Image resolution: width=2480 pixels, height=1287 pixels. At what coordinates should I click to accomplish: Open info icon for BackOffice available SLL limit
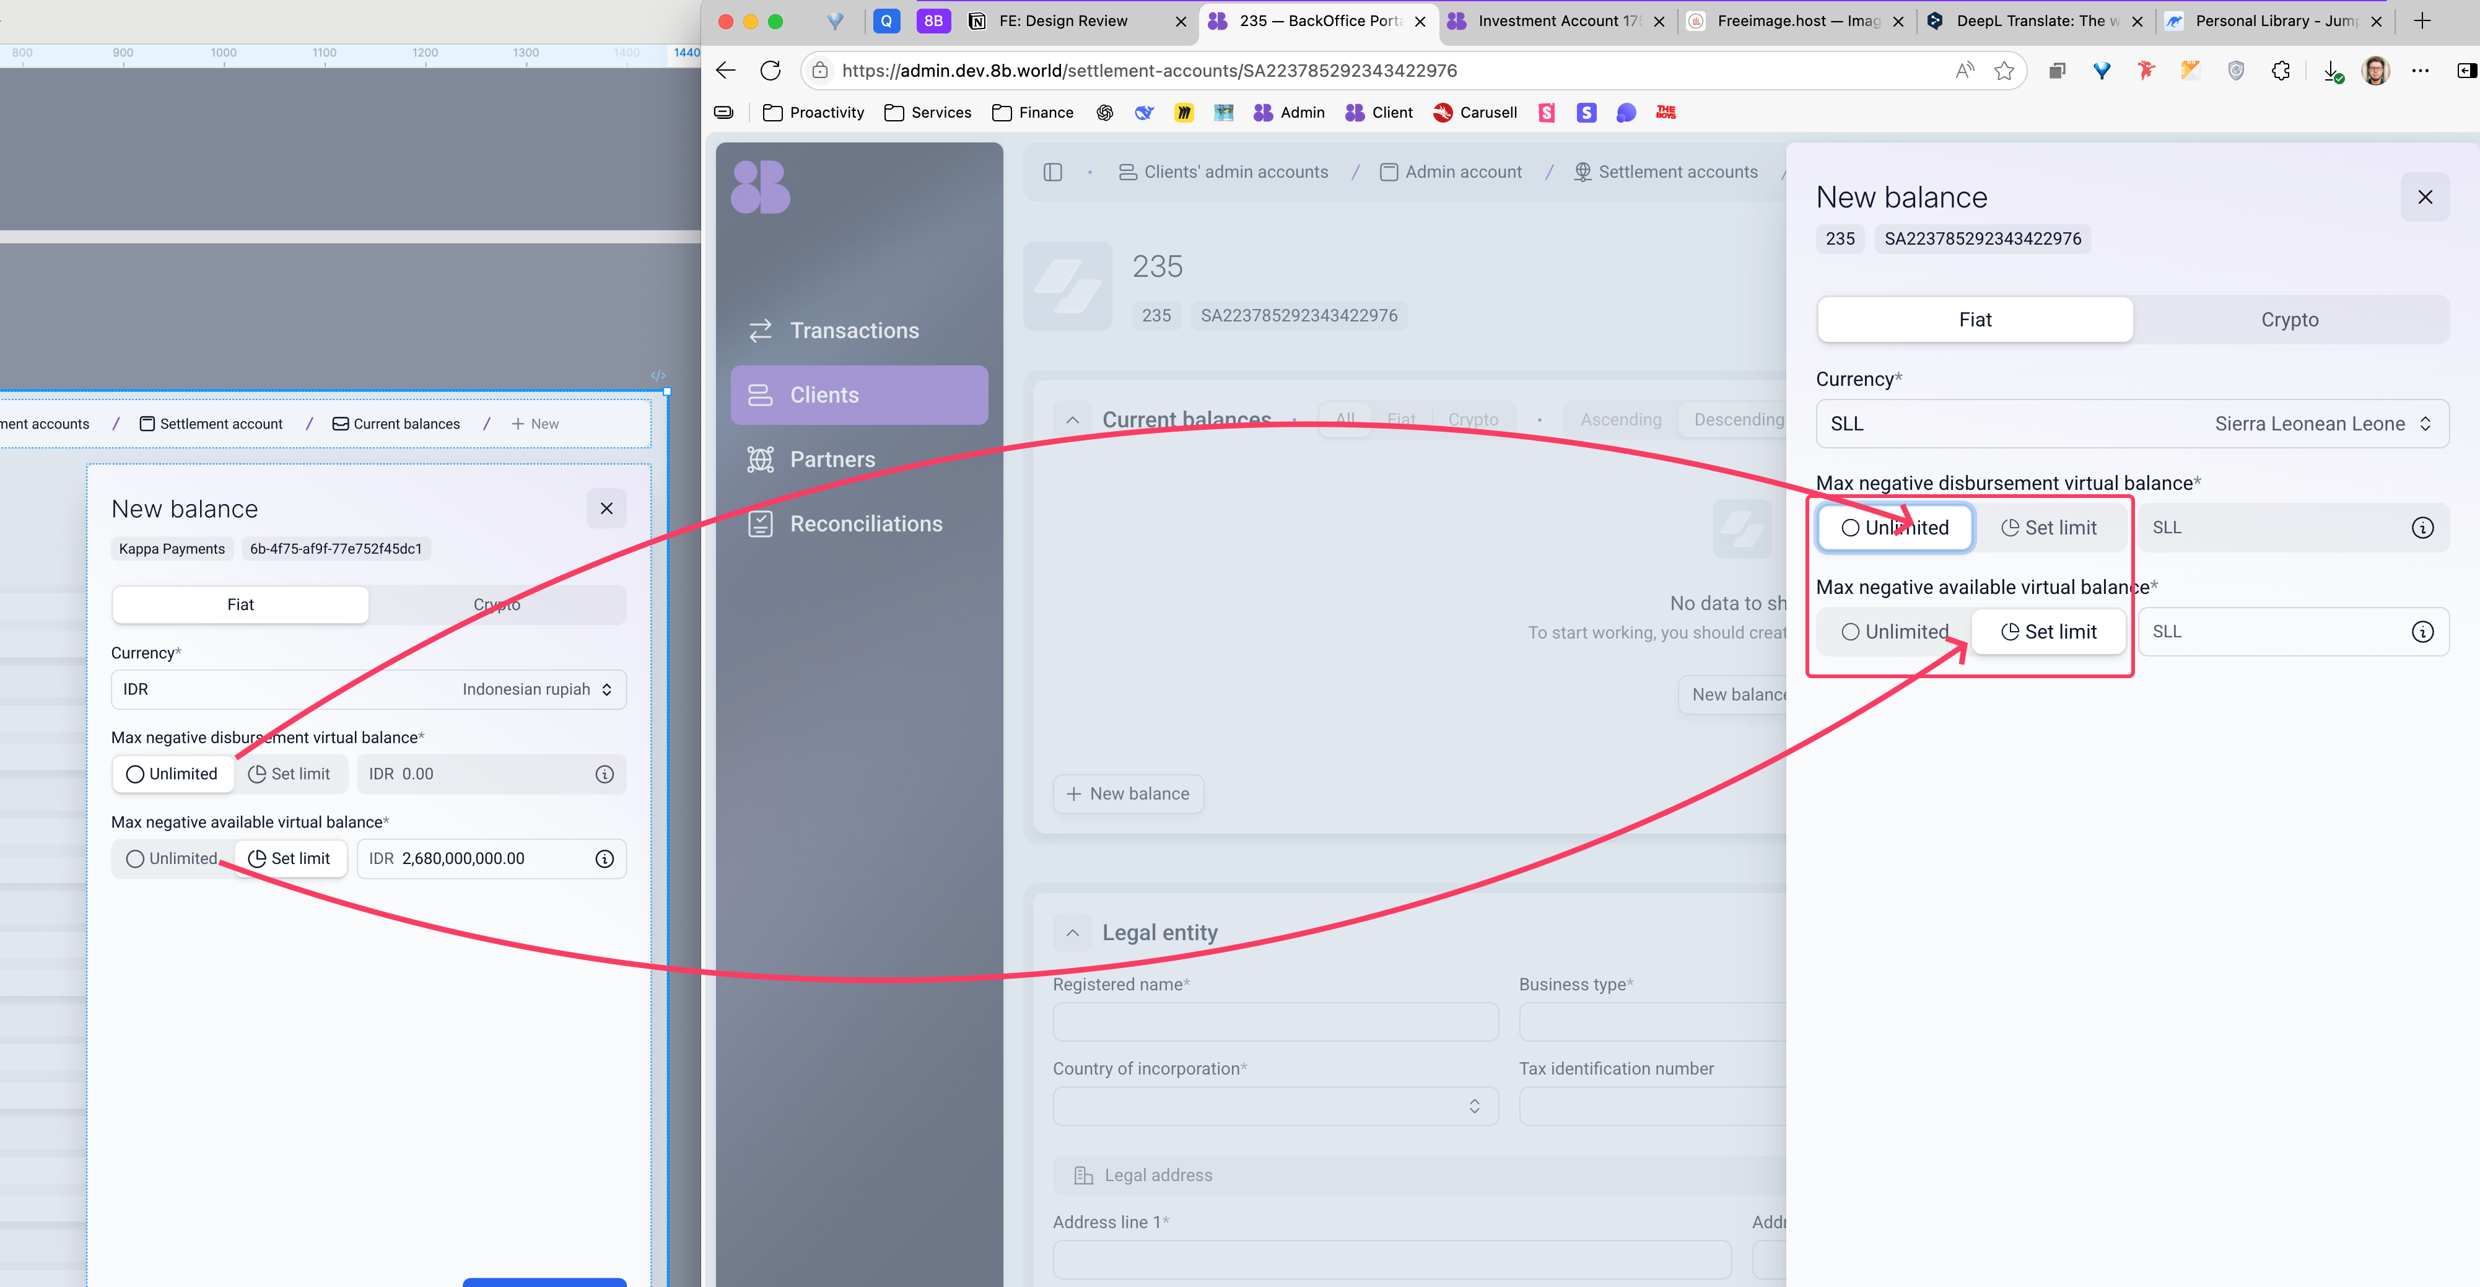(2422, 632)
